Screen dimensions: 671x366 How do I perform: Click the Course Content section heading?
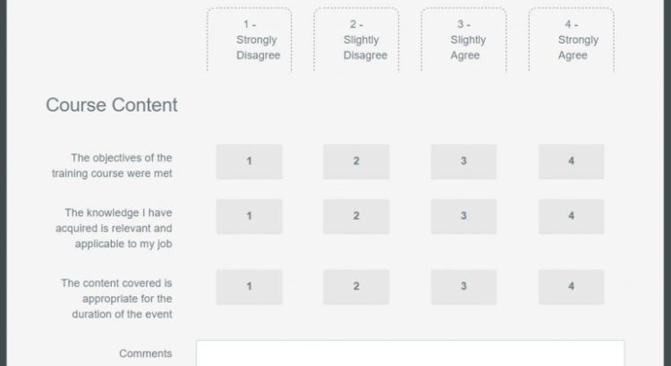coord(112,105)
